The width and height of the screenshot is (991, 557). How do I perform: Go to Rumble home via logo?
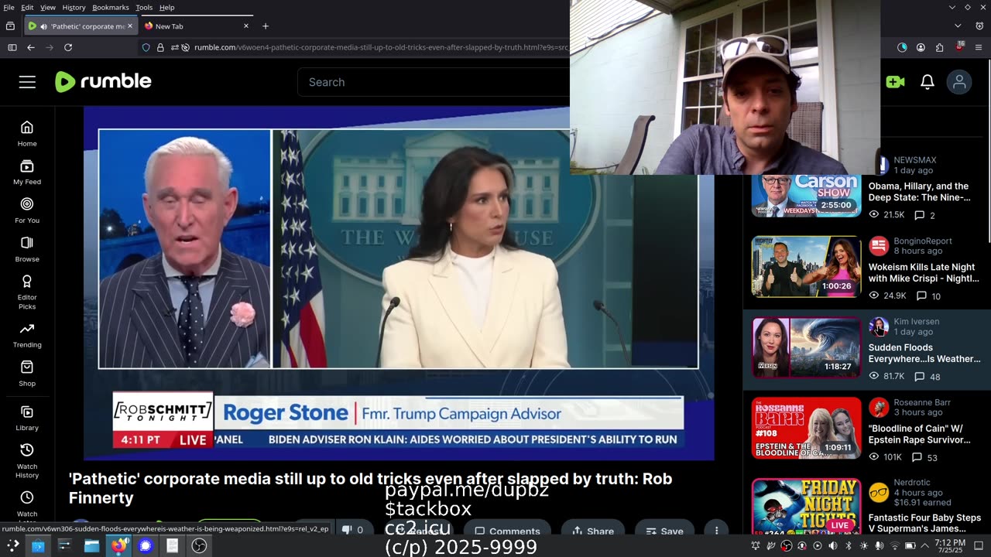click(103, 81)
